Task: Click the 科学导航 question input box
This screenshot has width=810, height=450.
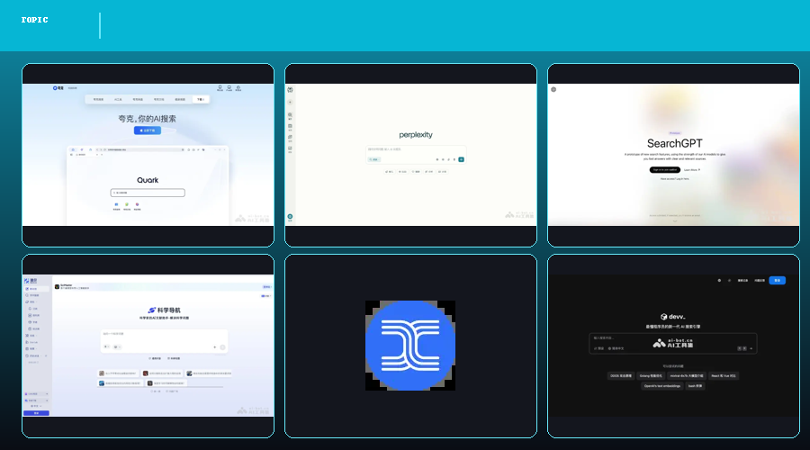Action: click(x=164, y=341)
